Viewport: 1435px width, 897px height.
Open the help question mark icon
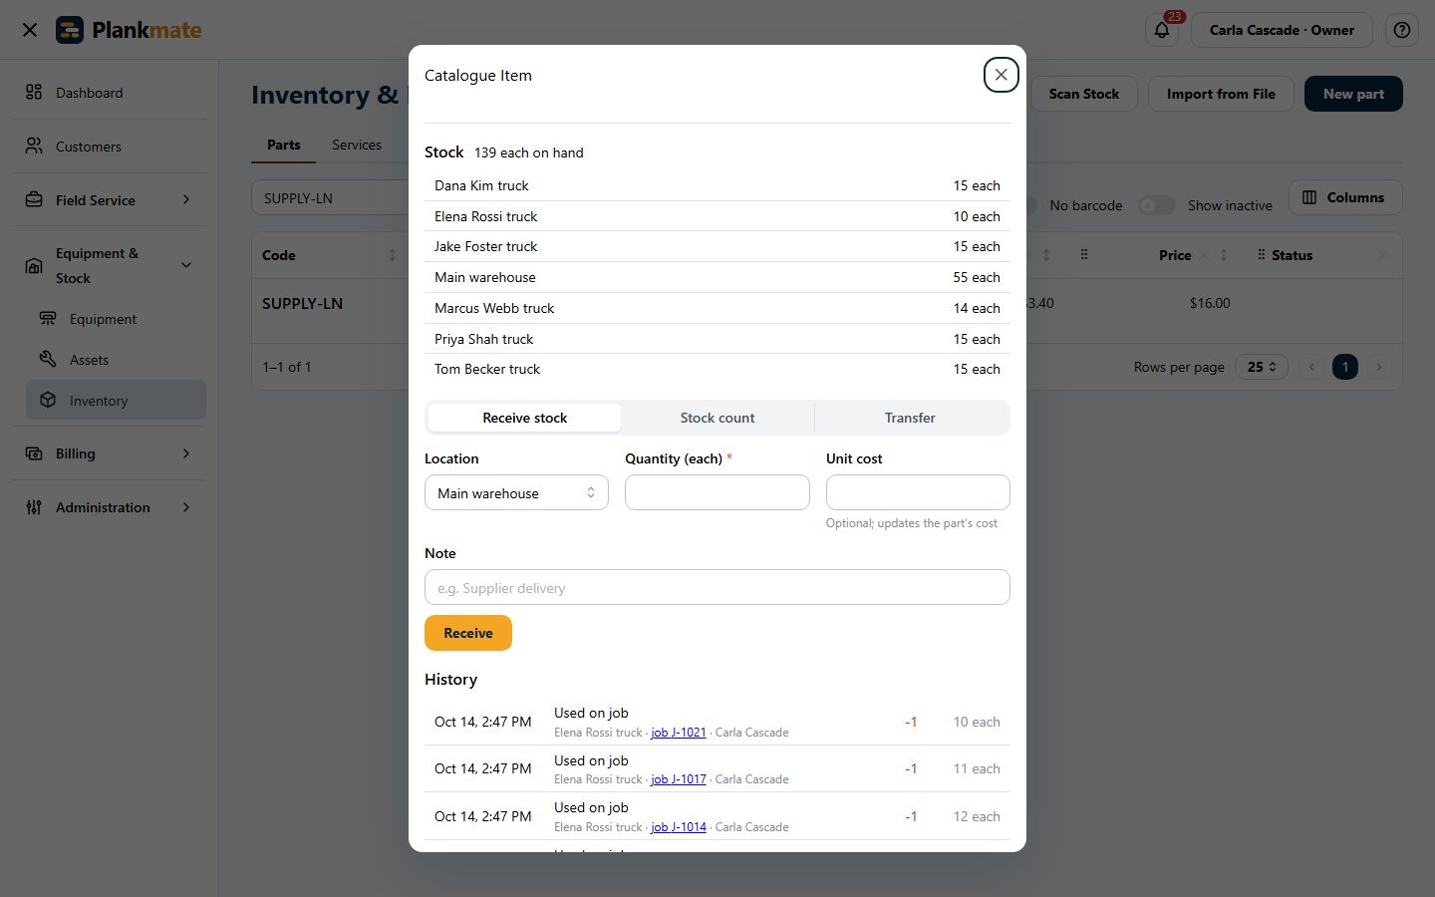(1401, 30)
